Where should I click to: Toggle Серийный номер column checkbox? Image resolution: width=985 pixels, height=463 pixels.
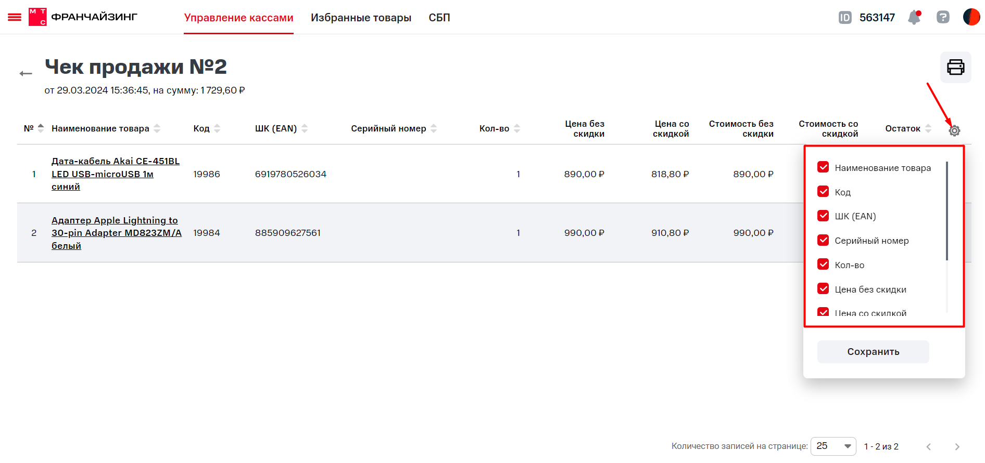point(823,240)
